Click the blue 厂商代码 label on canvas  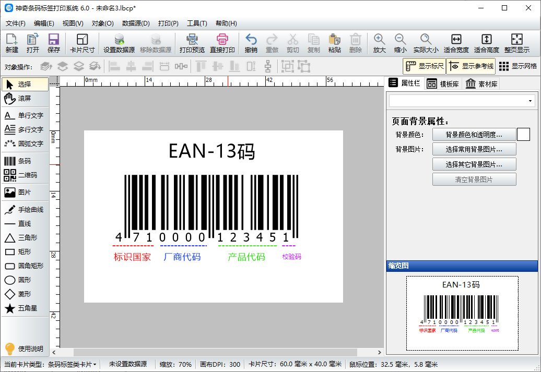(182, 257)
